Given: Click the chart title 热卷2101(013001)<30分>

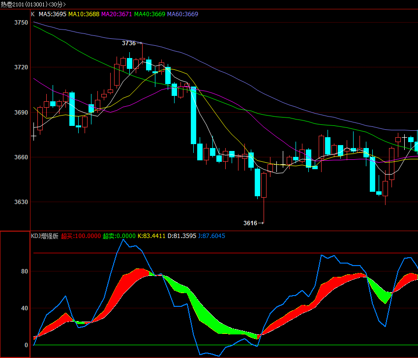Looking at the screenshot, I should (33, 4).
